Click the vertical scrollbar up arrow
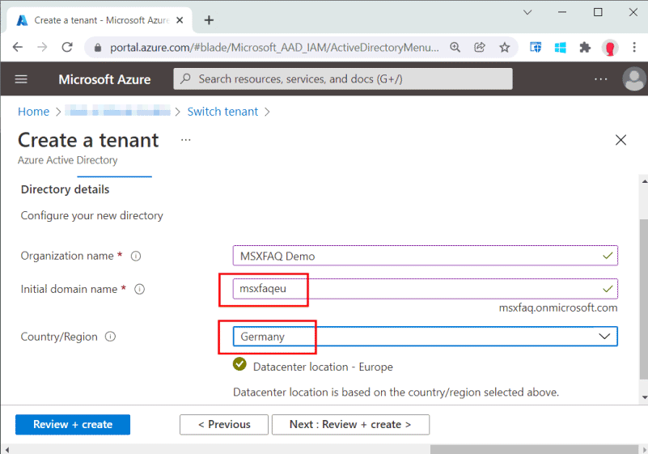 [644, 180]
